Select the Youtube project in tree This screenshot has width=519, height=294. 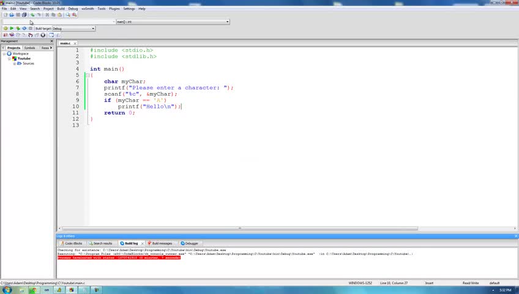click(24, 59)
